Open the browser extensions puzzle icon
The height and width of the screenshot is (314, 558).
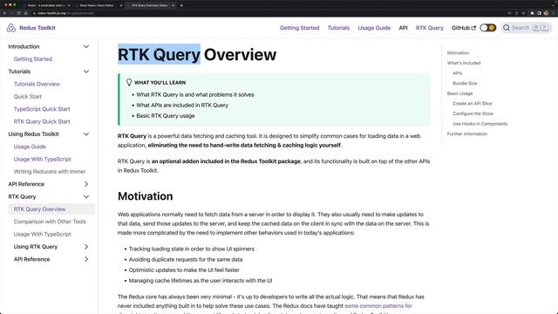(x=532, y=13)
